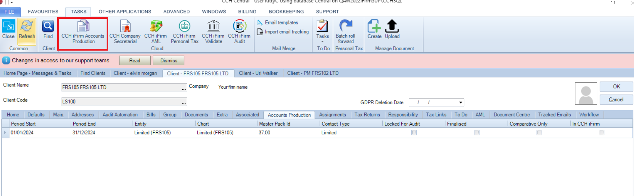Screen dimensions: 634x196
Task: Select row indicator for 01/01/2024 period
Action: (5, 133)
